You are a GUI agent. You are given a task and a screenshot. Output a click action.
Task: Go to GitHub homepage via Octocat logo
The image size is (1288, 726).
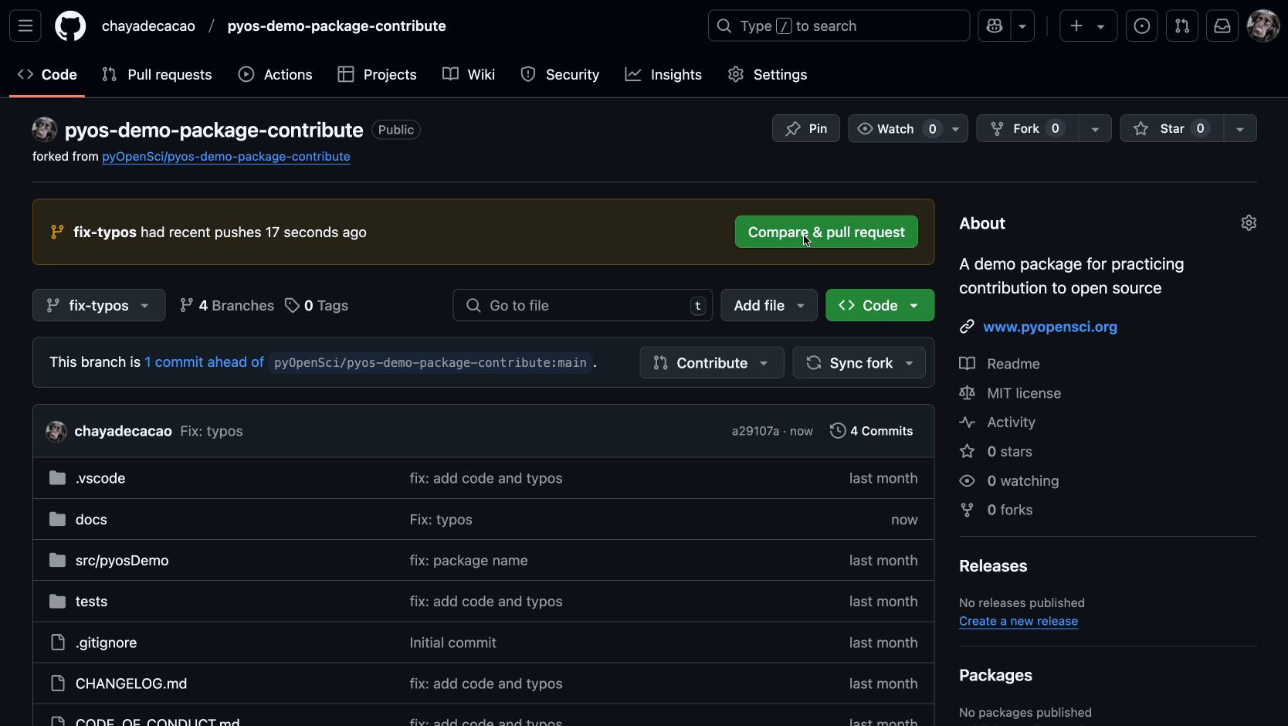click(70, 26)
